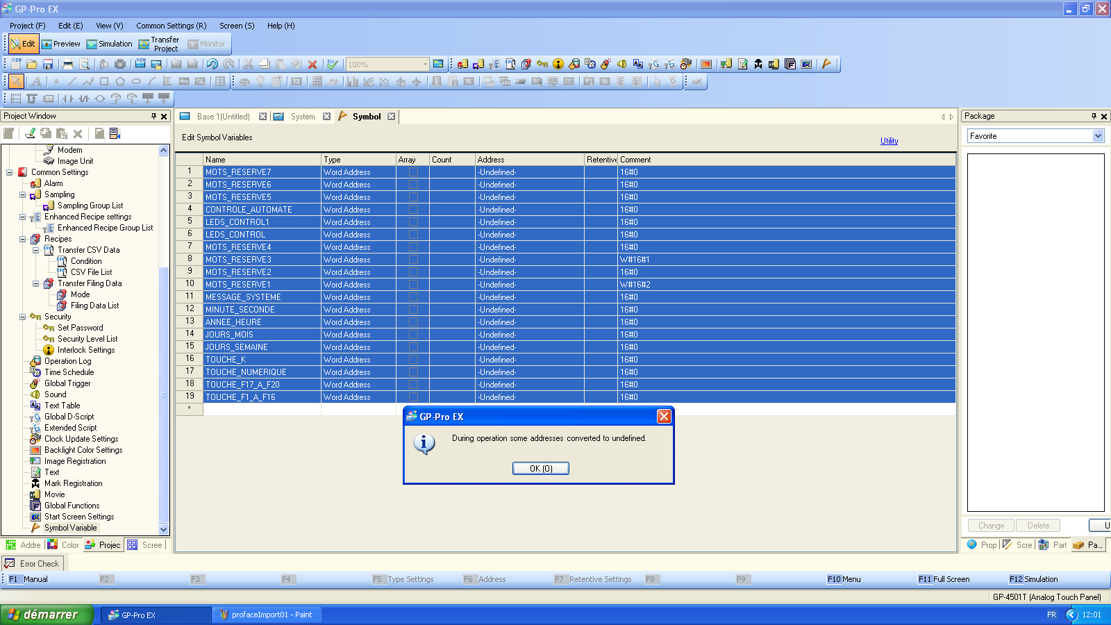Collapse the Recipes tree node

coord(23,239)
